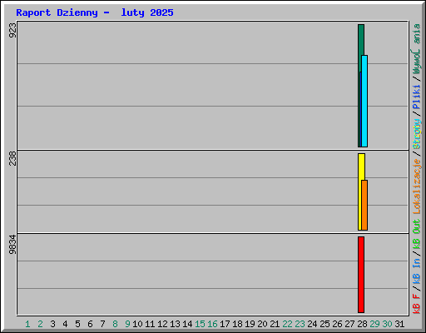The image size is (426, 333).
Task: Click the 'kB Out' legend label
Action: 416,235
